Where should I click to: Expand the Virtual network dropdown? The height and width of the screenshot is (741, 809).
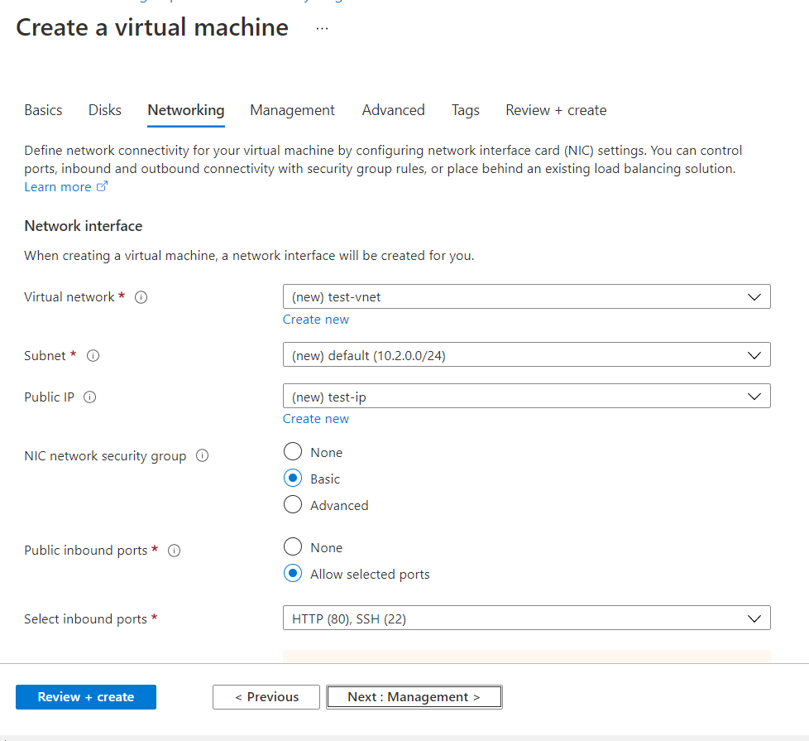526,297
